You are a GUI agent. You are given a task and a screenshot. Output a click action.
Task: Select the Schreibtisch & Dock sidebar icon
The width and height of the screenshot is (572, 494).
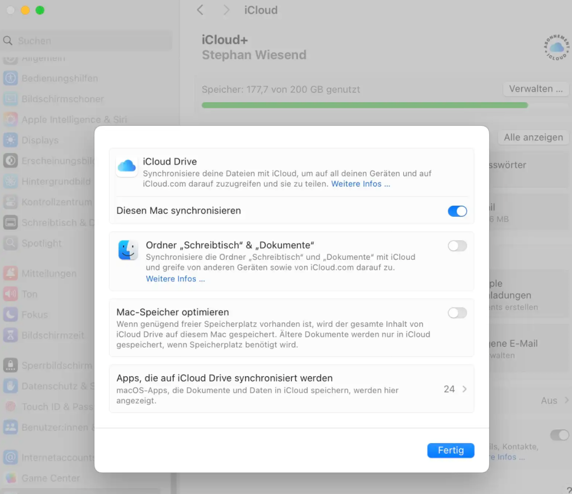tap(11, 222)
